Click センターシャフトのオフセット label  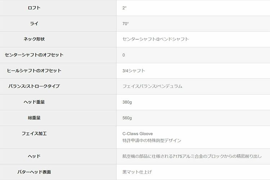point(34,55)
